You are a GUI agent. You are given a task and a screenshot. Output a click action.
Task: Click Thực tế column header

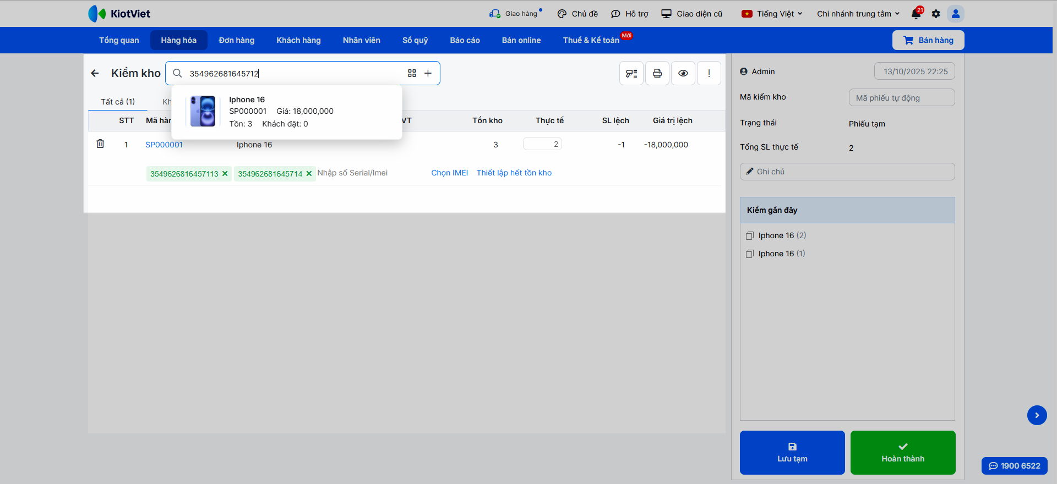(x=549, y=120)
